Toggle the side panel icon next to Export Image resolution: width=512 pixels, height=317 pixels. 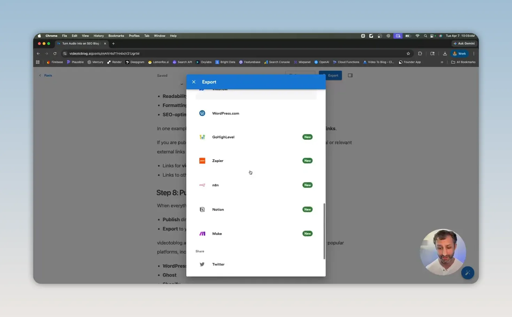click(350, 75)
